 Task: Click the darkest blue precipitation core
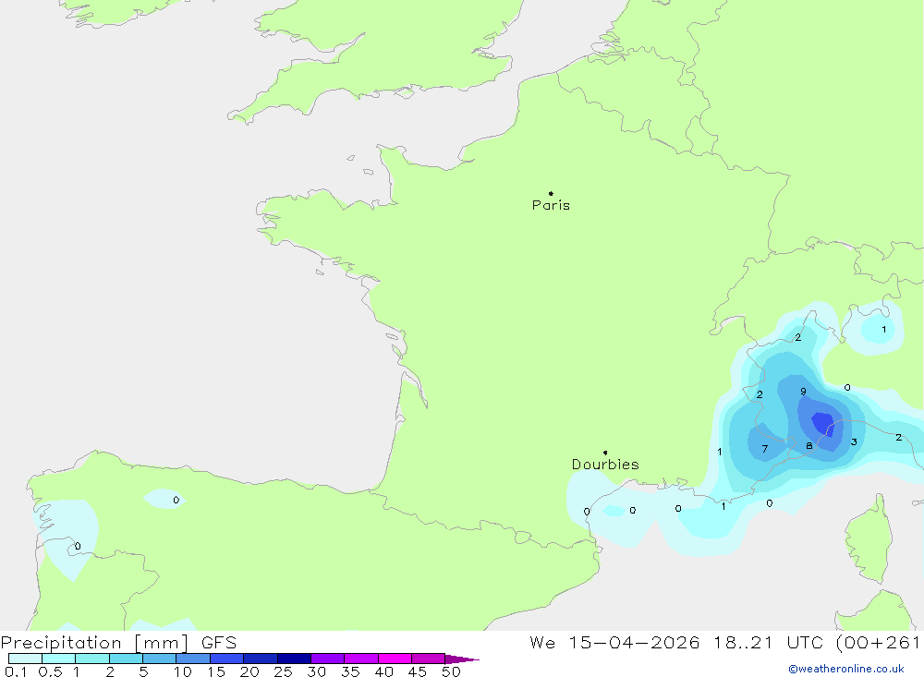click(822, 422)
